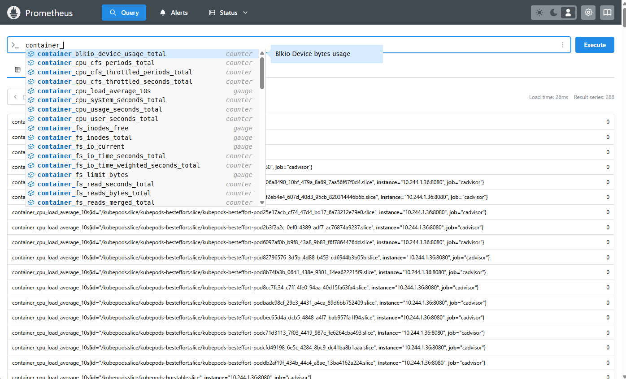
Task: Open settings gear icon
Action: [588, 13]
